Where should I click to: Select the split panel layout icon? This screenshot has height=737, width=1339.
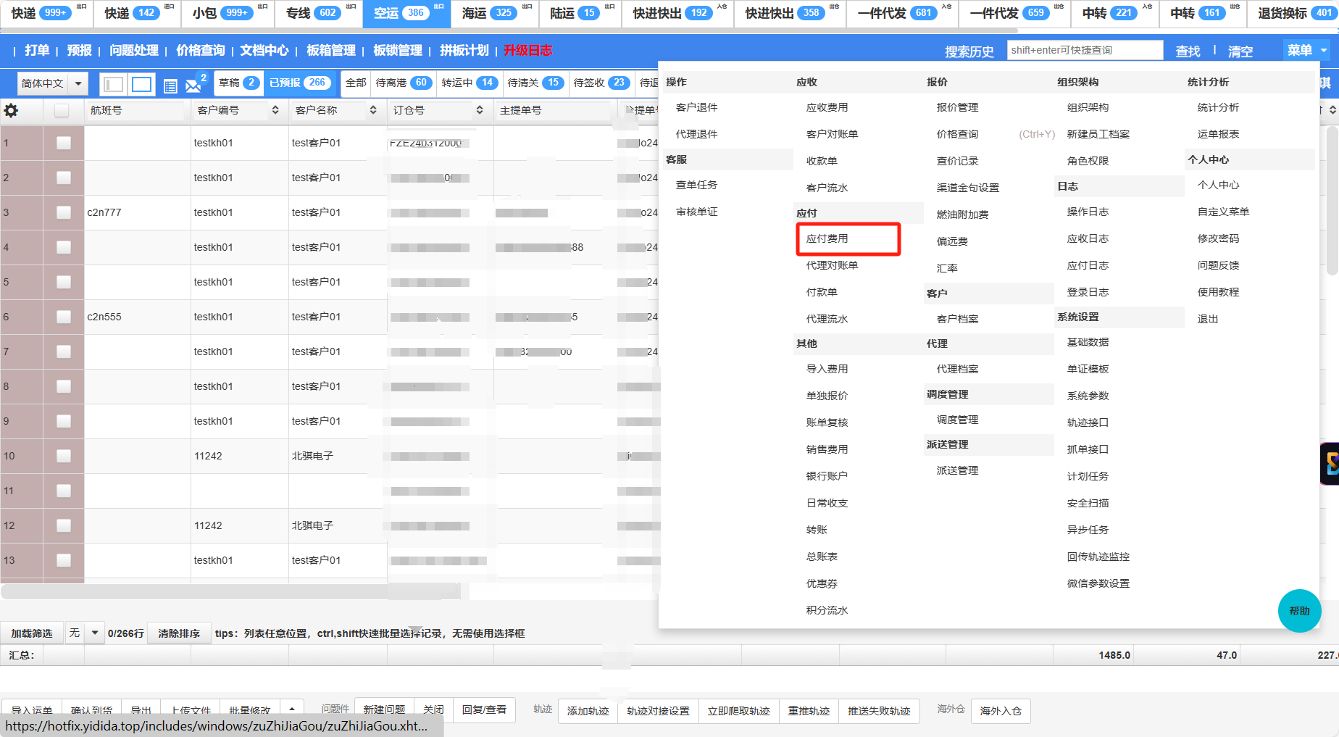113,85
